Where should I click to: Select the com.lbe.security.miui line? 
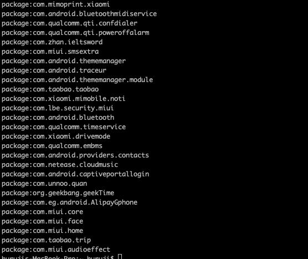click(x=58, y=108)
